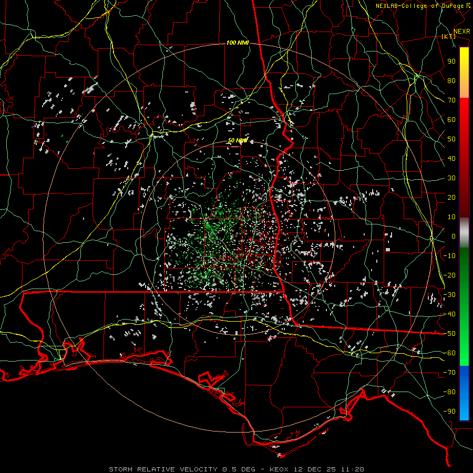Click the "50 NMI" range ring label
The height and width of the screenshot is (473, 473).
(x=238, y=140)
